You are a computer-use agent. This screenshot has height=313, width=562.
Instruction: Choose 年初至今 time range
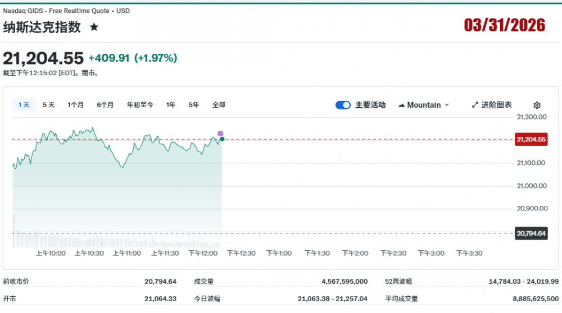coord(140,105)
